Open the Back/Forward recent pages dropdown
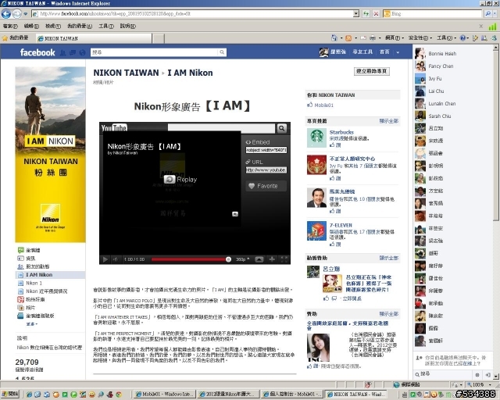This screenshot has width=500, height=400. pyautogui.click(x=26, y=14)
